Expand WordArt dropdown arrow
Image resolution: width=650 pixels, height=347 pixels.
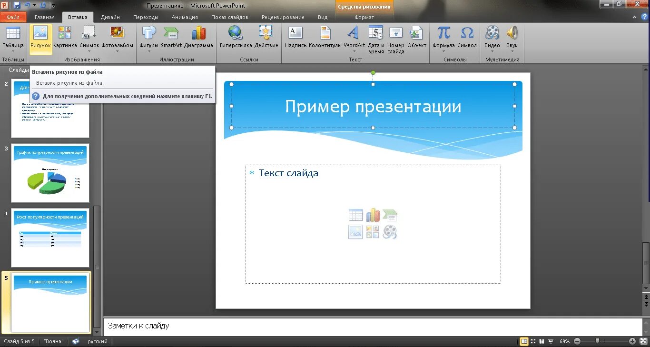point(354,51)
